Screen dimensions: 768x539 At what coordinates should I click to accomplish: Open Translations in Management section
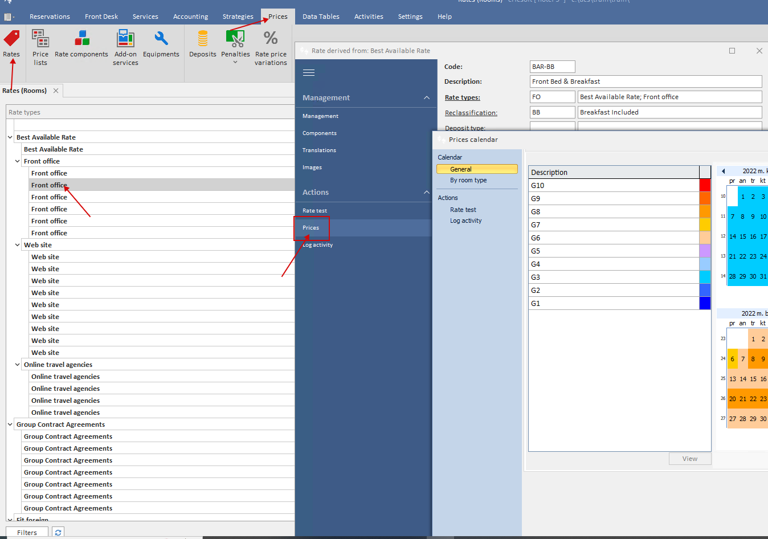pos(319,150)
